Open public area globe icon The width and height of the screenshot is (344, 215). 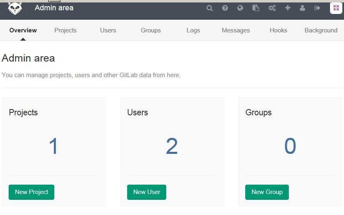point(240,8)
